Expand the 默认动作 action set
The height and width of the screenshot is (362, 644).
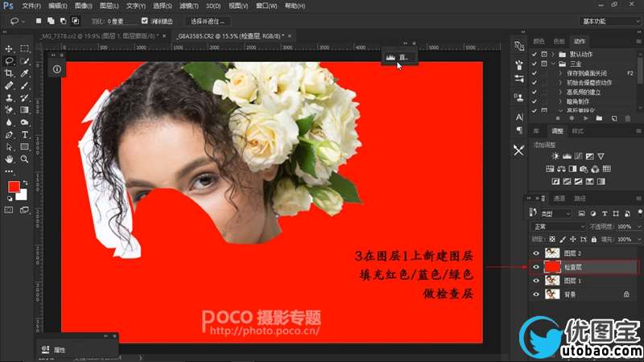pos(551,53)
